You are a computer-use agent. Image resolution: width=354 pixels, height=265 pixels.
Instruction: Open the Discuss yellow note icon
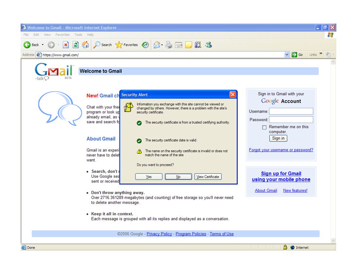(x=188, y=45)
